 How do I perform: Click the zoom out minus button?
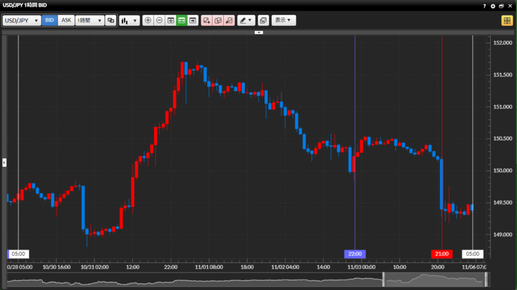click(x=159, y=21)
